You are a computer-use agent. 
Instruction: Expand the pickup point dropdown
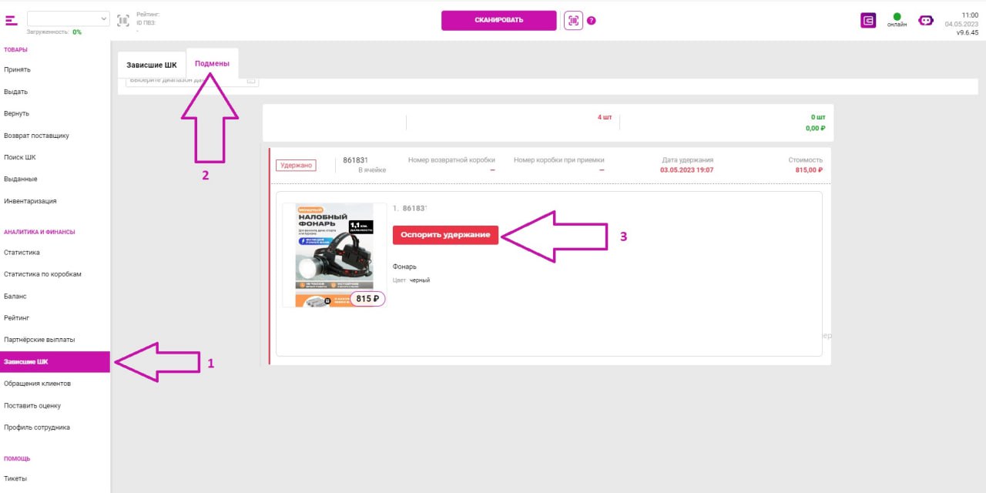coord(69,18)
